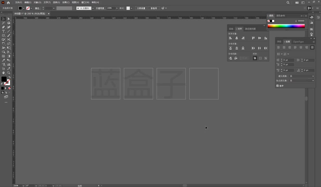Select the Rectangle tool
321x187 pixels.
coord(3,35)
